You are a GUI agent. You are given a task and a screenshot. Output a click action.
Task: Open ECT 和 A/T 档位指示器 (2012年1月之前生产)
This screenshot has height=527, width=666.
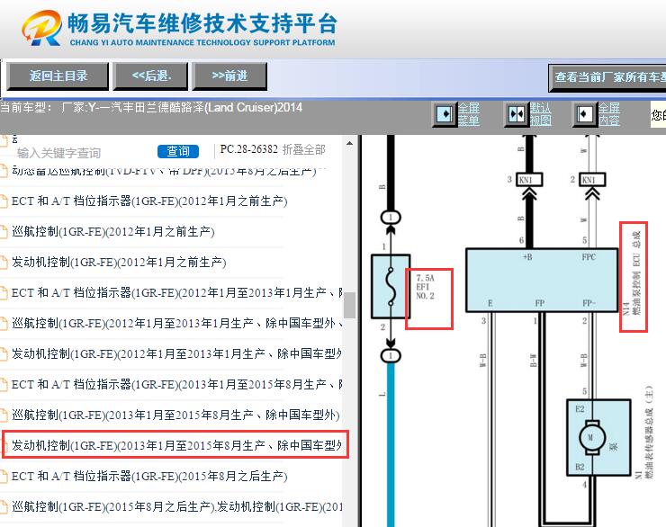point(149,201)
